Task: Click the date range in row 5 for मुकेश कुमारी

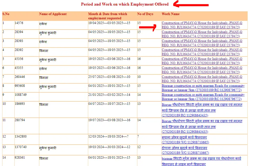Action: coord(109,59)
